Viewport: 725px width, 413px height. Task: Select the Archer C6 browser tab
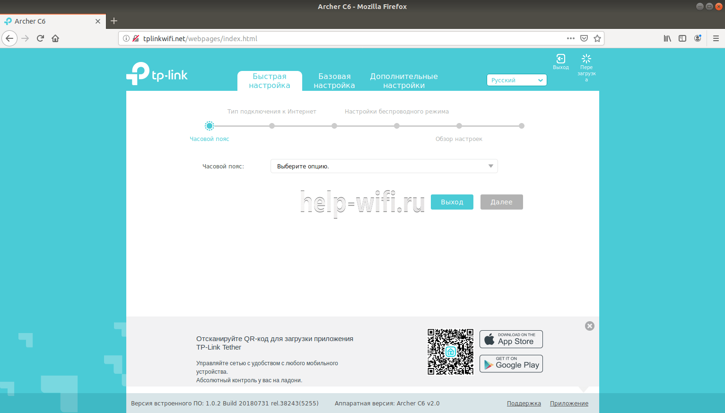pyautogui.click(x=52, y=21)
